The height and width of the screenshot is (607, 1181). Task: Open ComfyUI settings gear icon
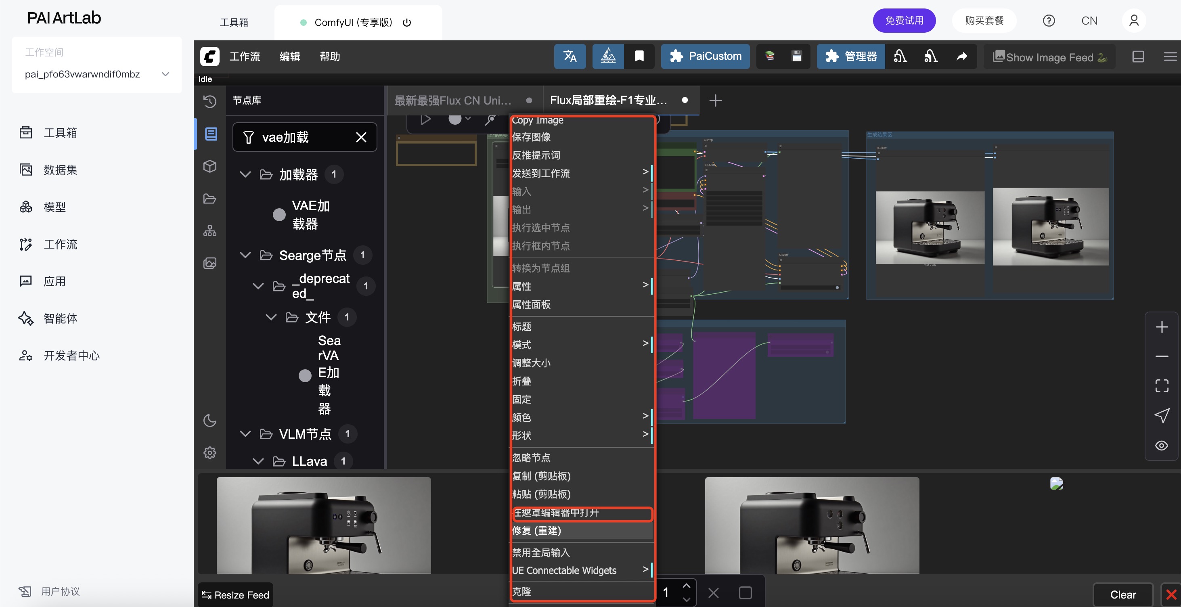coord(210,452)
